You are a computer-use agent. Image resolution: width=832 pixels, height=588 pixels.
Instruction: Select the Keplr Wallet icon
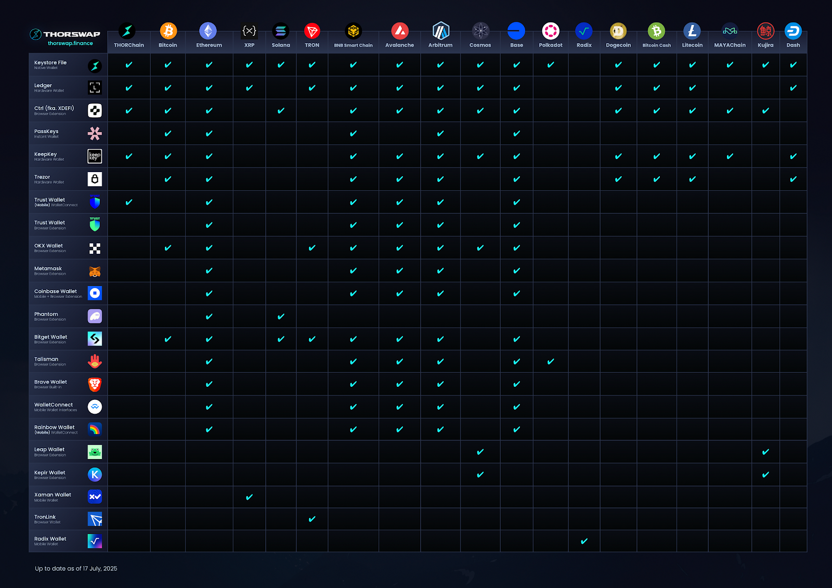click(x=95, y=474)
